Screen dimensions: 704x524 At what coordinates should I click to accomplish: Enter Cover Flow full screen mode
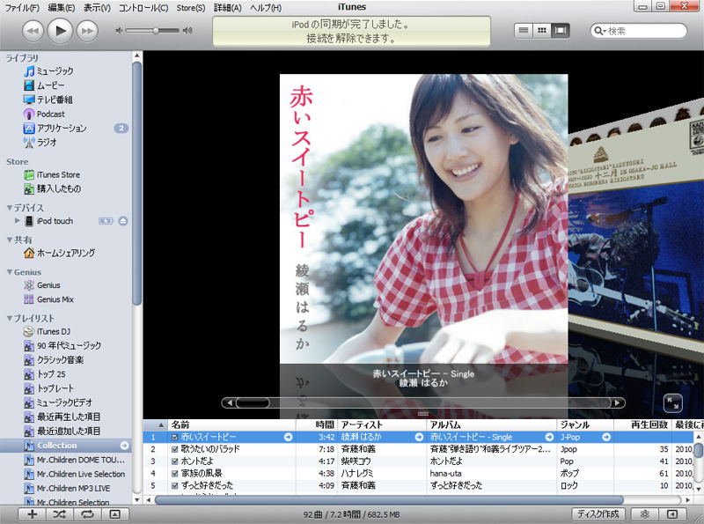tap(672, 403)
